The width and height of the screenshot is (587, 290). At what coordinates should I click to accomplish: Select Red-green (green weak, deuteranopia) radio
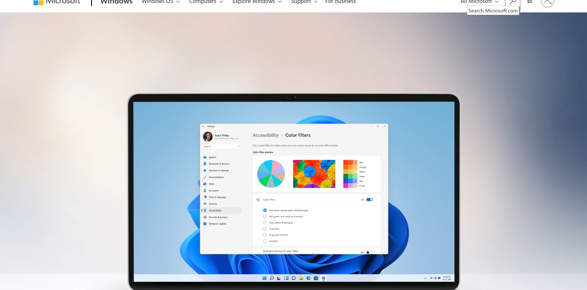(265, 210)
